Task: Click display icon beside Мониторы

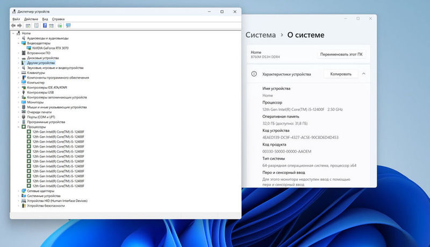Action: 24,102
